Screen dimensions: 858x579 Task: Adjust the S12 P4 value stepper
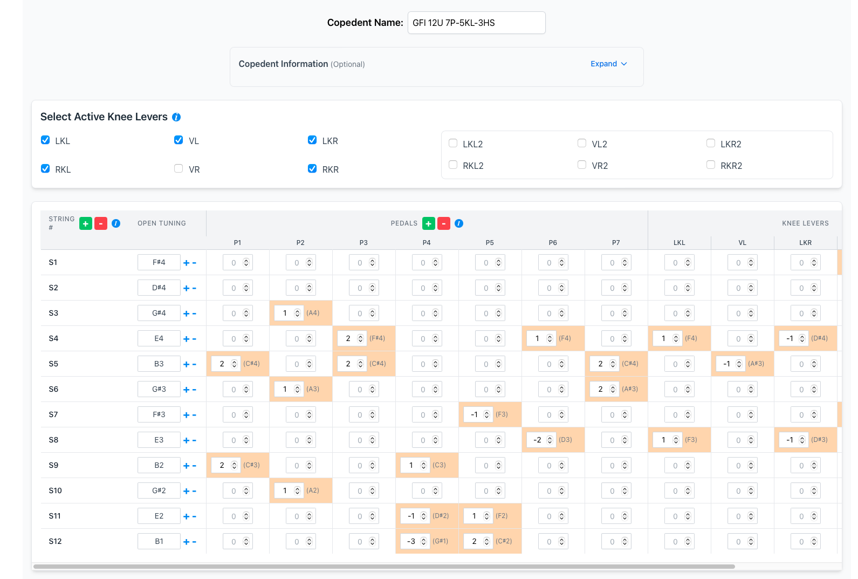424,541
